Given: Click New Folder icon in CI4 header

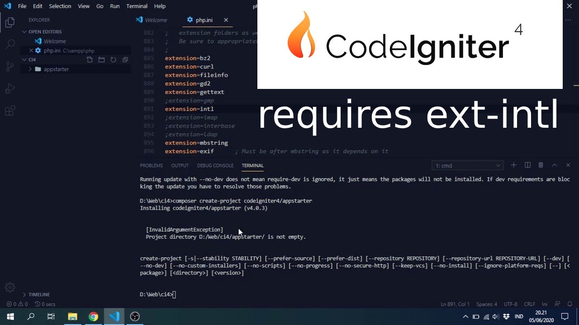Looking at the screenshot, I should [101, 60].
